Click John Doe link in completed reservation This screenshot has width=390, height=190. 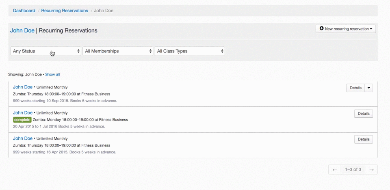[x=23, y=112]
